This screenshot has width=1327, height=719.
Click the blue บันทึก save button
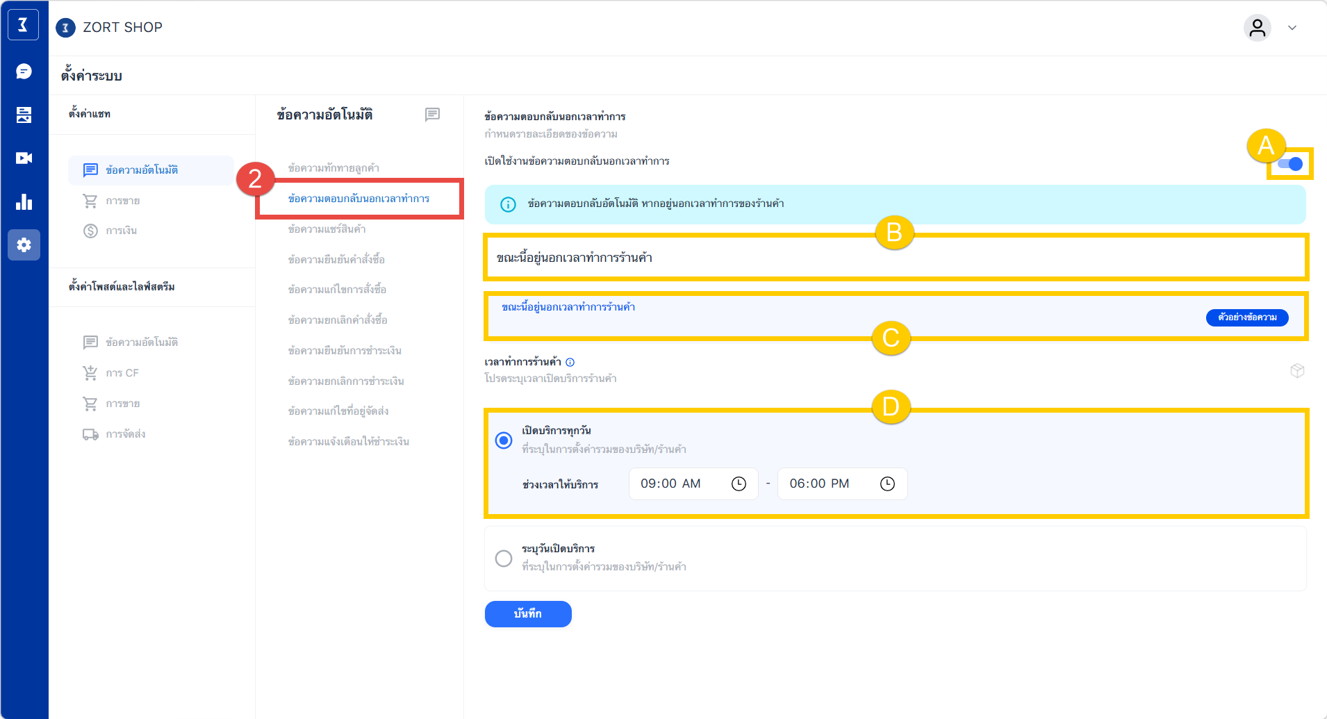click(x=528, y=614)
